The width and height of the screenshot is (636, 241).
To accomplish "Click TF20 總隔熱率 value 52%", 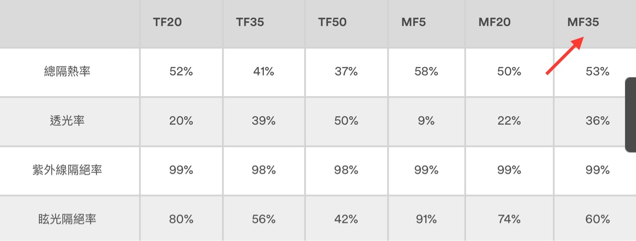I will tap(181, 72).
